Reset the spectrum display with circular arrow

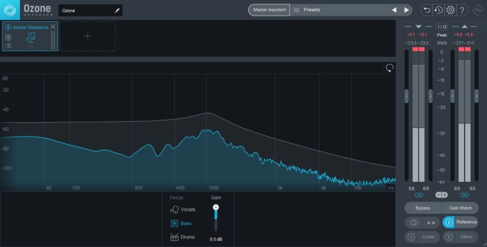pyautogui.click(x=390, y=68)
